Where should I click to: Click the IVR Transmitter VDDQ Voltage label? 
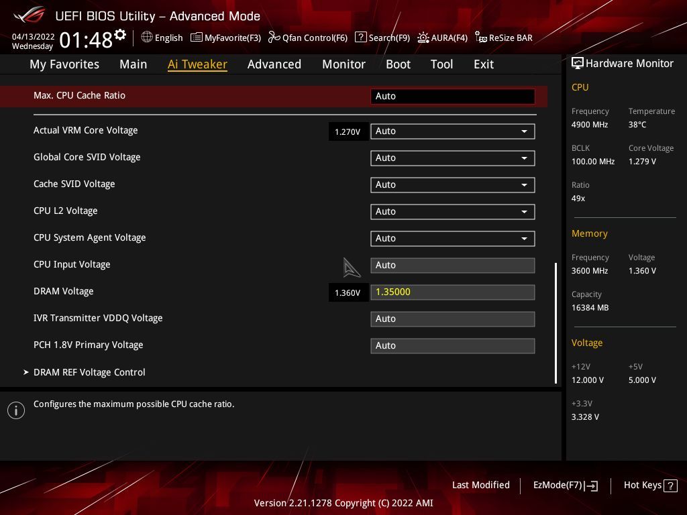tap(98, 318)
